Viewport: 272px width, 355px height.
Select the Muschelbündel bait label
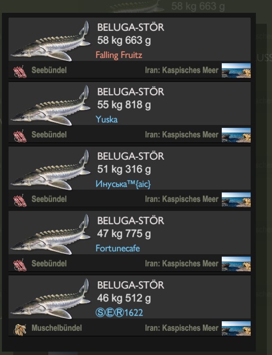(x=57, y=328)
